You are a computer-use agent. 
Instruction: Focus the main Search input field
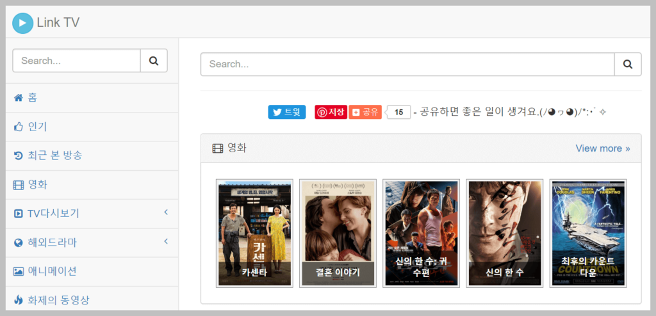[407, 65]
